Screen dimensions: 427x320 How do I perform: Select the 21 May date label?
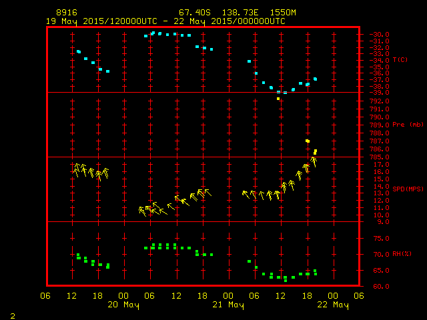tap(228, 305)
